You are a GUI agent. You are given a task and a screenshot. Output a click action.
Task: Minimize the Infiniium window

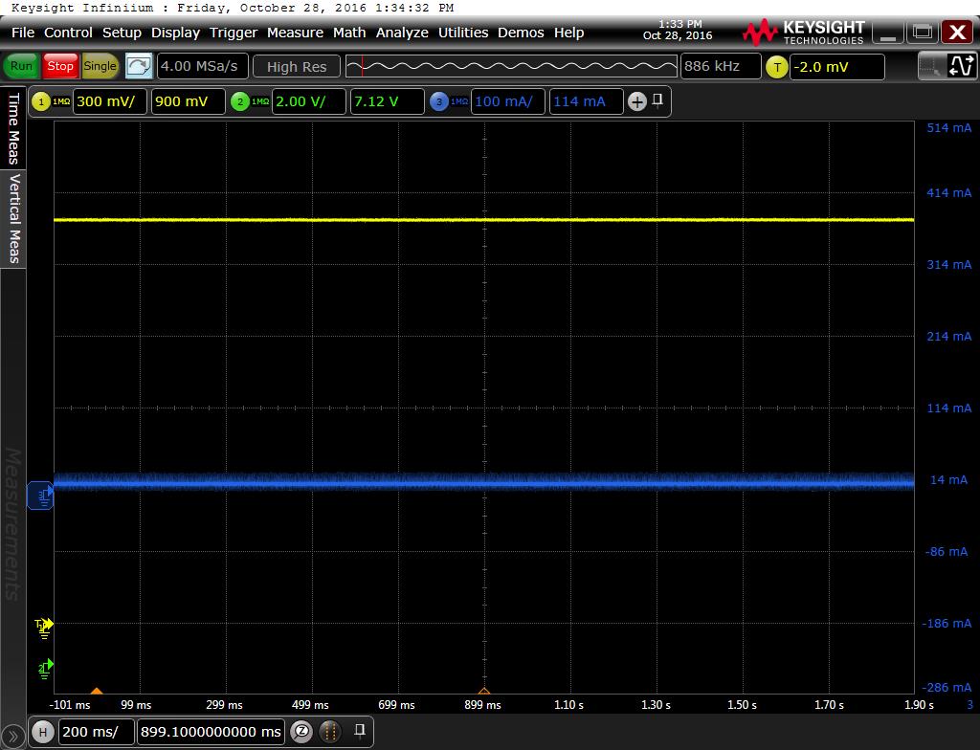pos(888,32)
